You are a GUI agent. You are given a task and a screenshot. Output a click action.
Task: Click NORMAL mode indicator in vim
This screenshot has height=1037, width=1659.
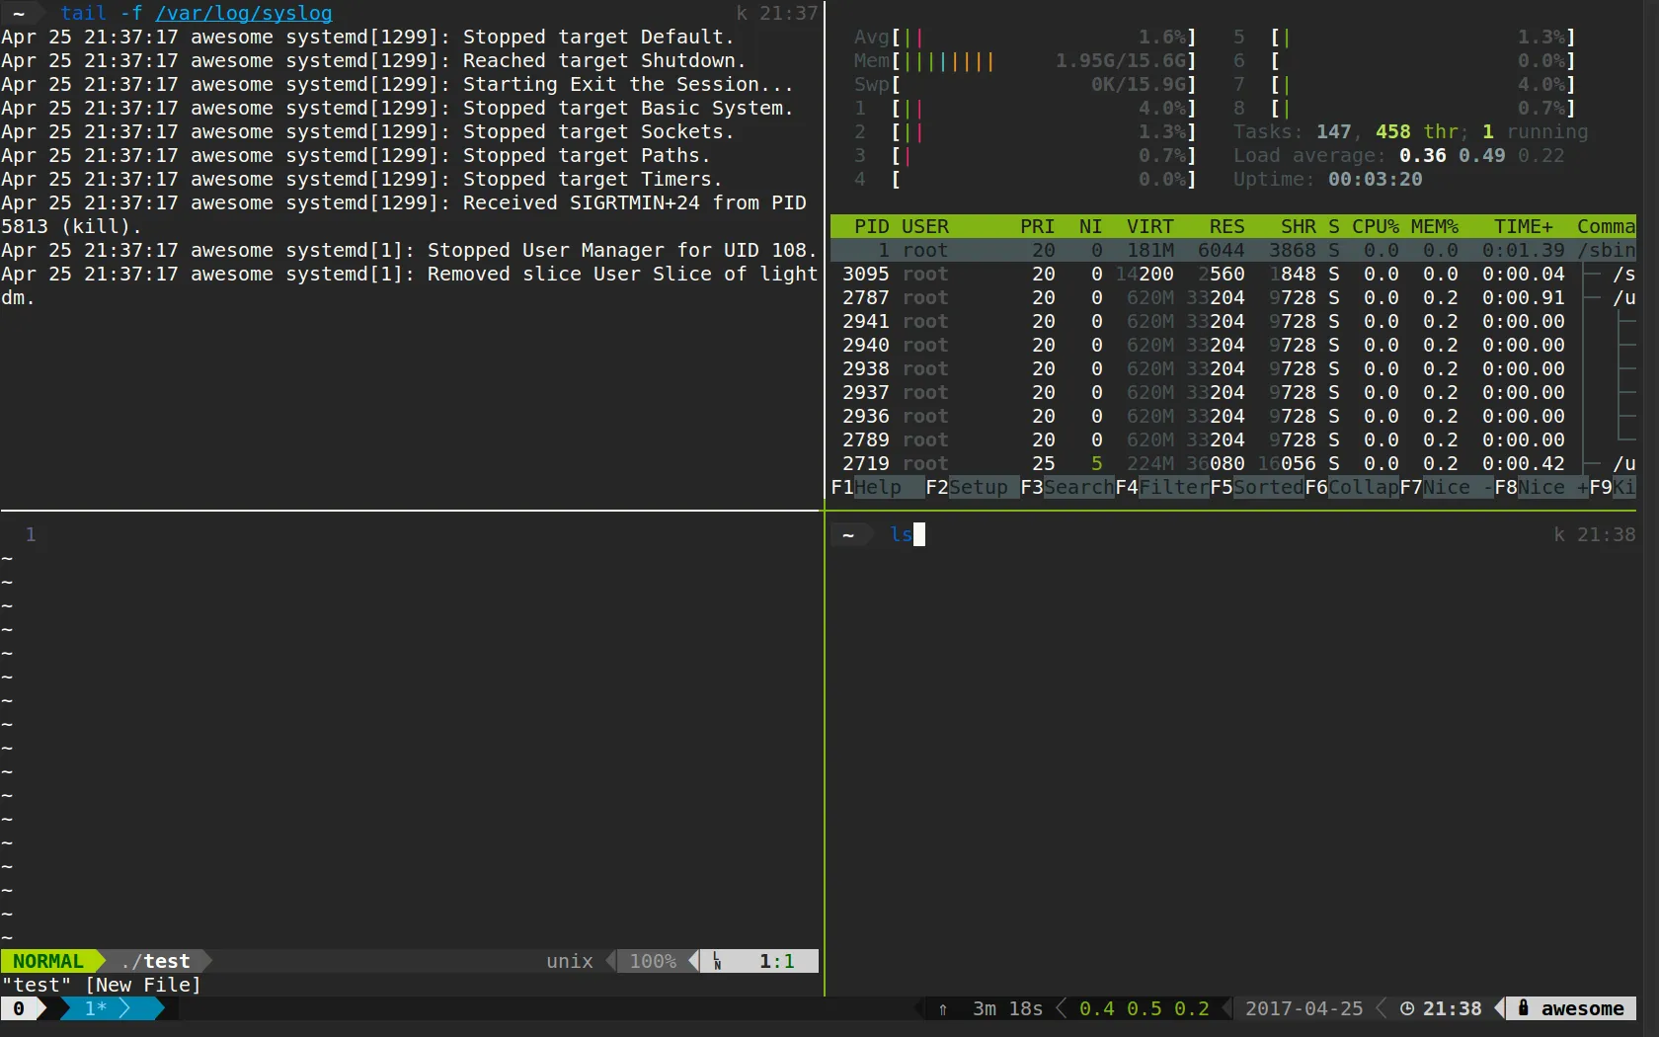point(48,961)
